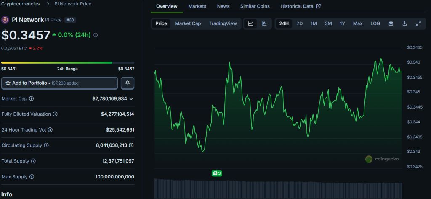Set chart range to 3M

[328, 23]
